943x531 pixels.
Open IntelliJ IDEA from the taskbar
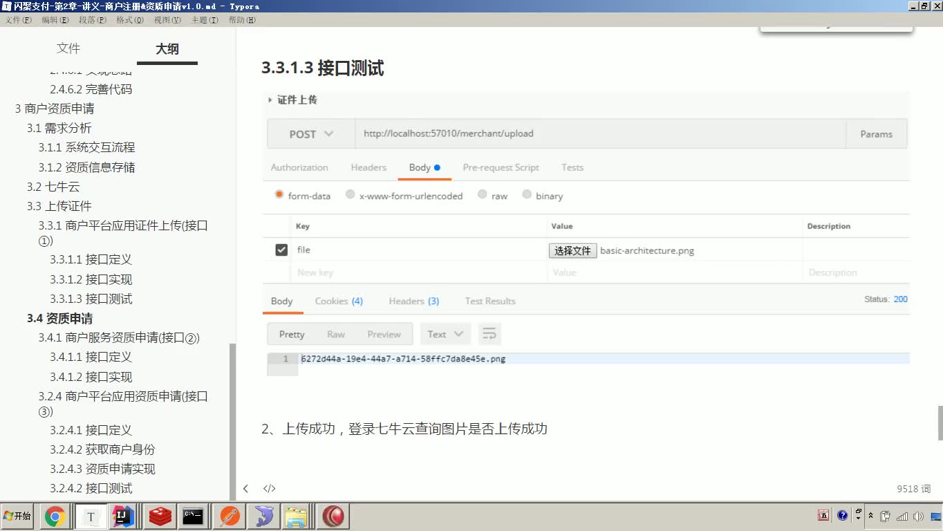click(125, 516)
